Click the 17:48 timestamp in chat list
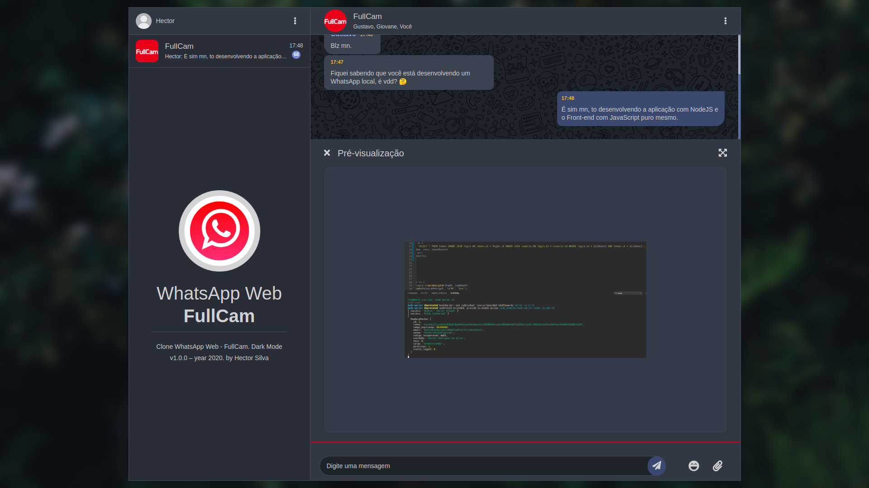The width and height of the screenshot is (869, 488). (296, 46)
